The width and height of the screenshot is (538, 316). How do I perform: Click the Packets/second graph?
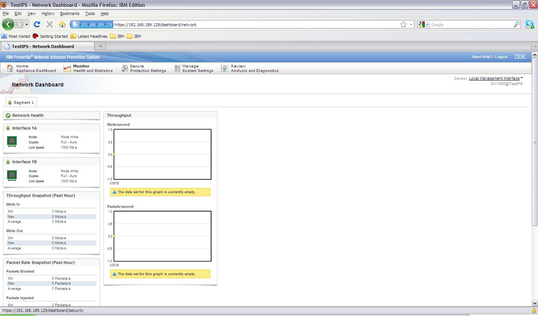(162, 236)
